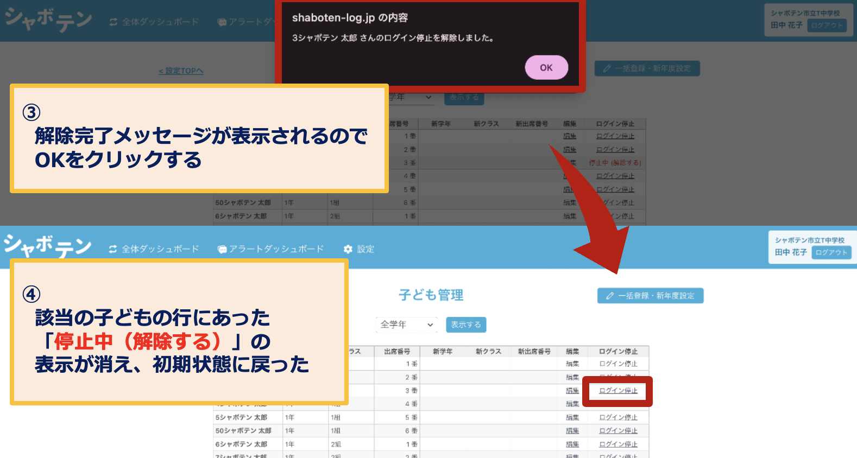
Task: Click the 新出席番号 column header, lower table
Action: 534,352
